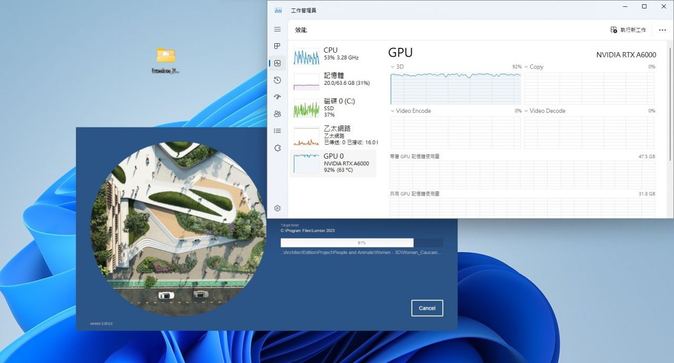Image resolution: width=674 pixels, height=363 pixels.
Task: Select the Lumion folder on the desktop
Action: click(165, 60)
